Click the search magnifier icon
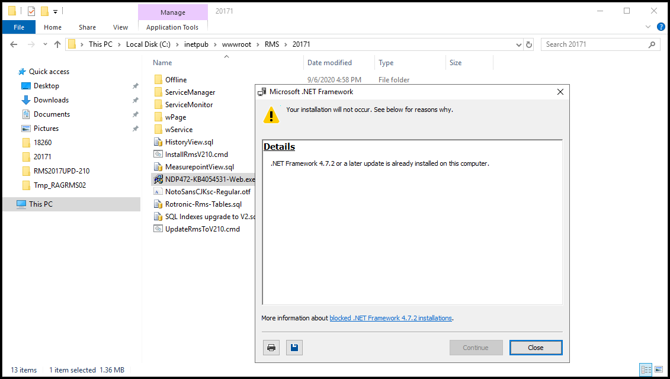Viewport: 670px width, 379px height. coord(652,44)
